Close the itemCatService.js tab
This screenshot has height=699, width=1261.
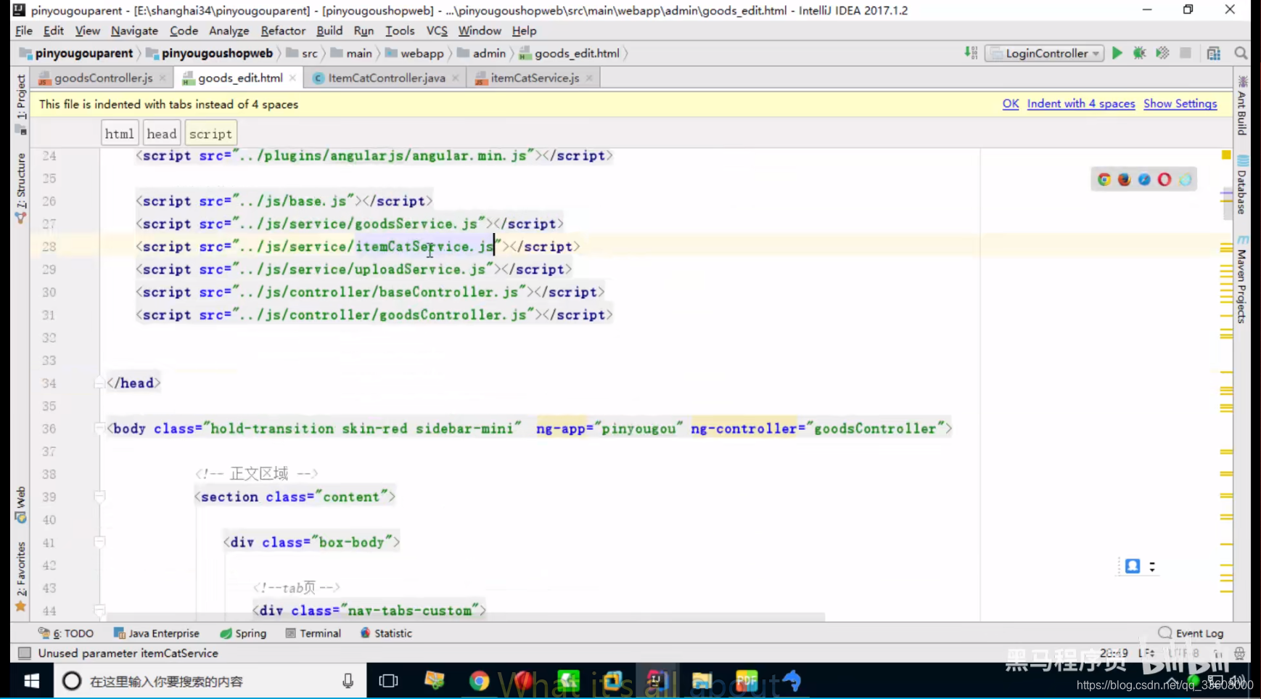coord(589,78)
